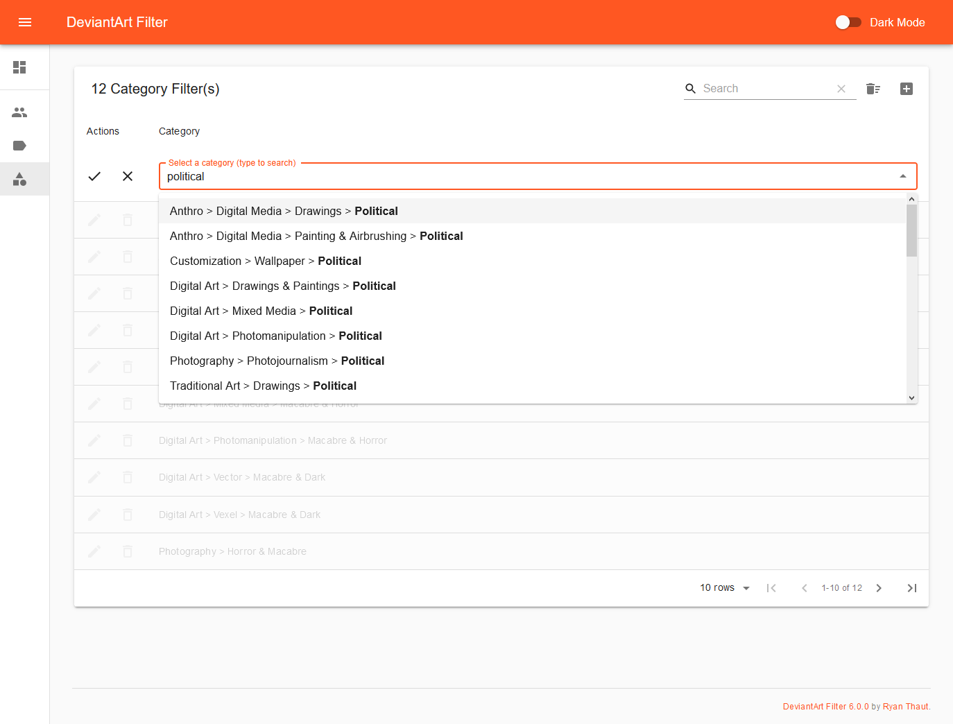Viewport: 953px width, 724px height.
Task: Open the Users filter page in sidebar
Action: [x=19, y=112]
